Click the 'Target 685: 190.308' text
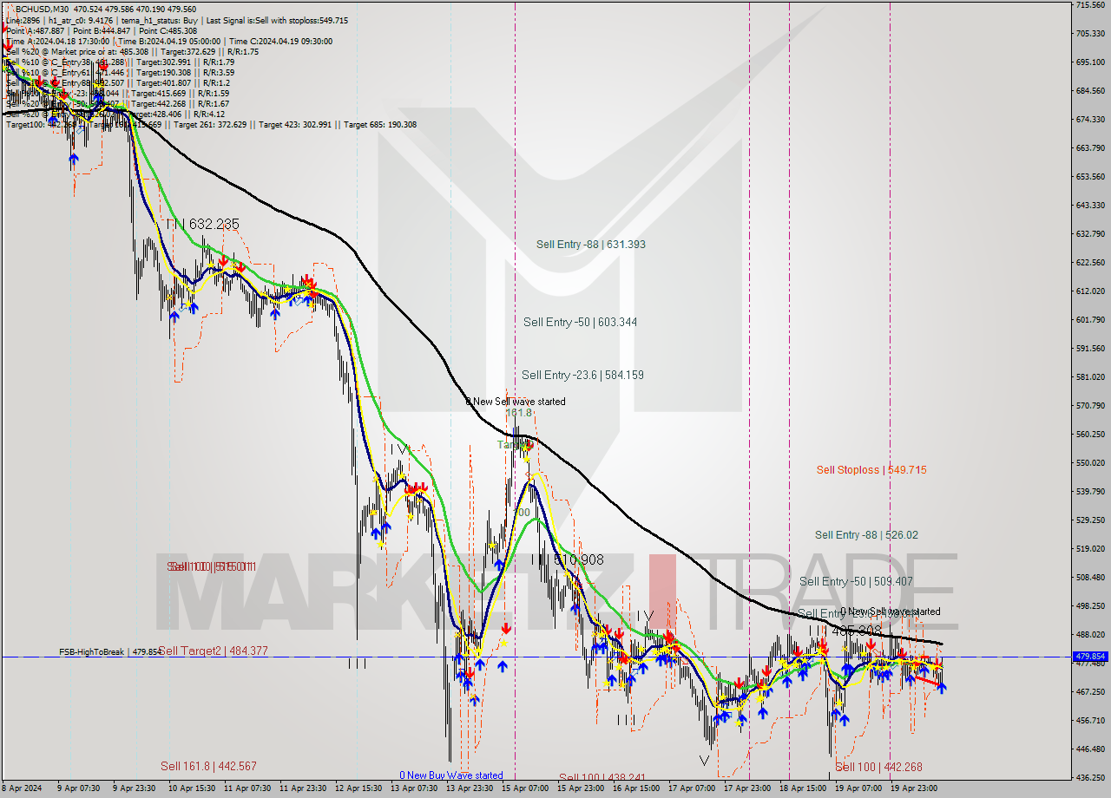 tap(380, 124)
